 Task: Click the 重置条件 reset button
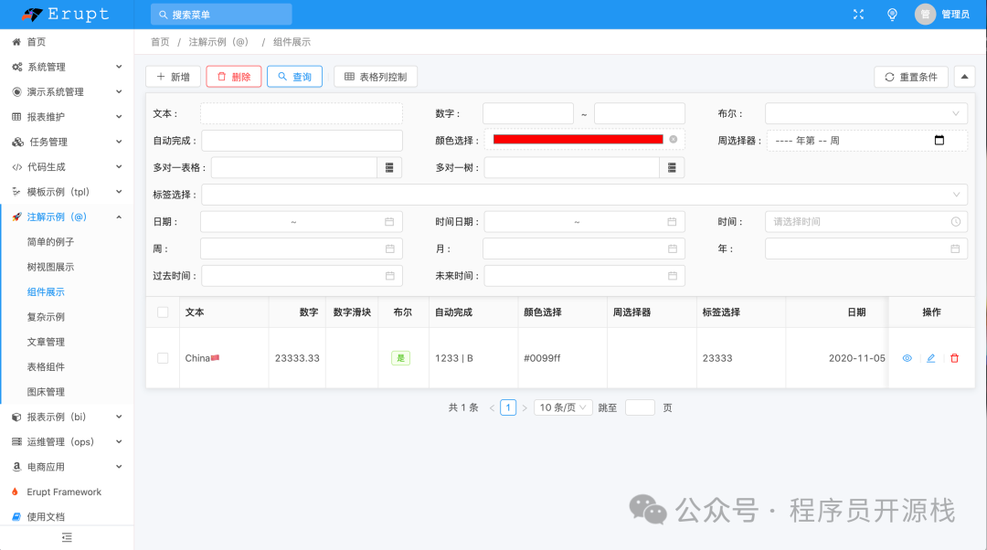click(910, 76)
